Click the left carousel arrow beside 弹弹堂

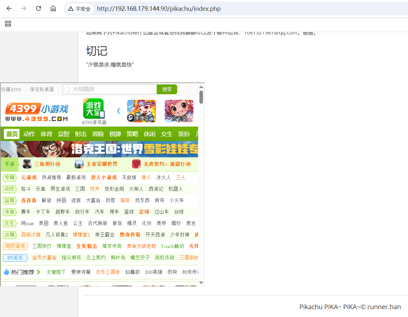pos(119,111)
